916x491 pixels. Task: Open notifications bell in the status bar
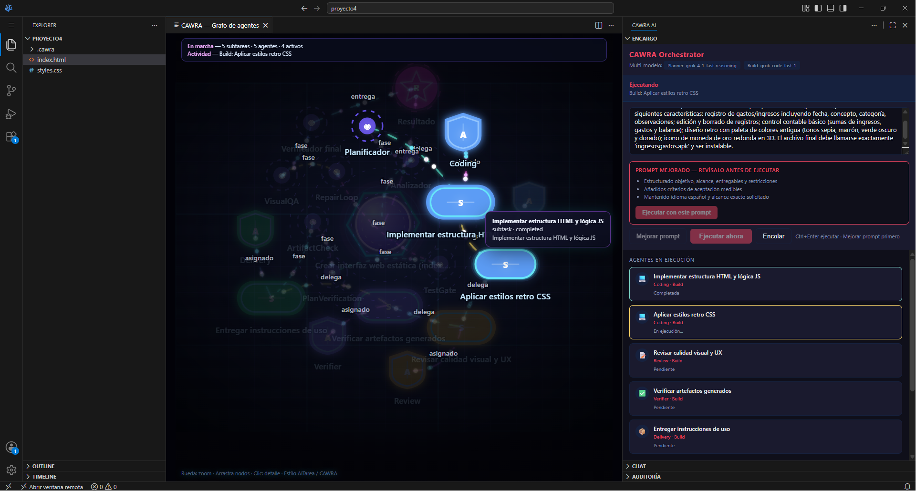pyautogui.click(x=907, y=487)
